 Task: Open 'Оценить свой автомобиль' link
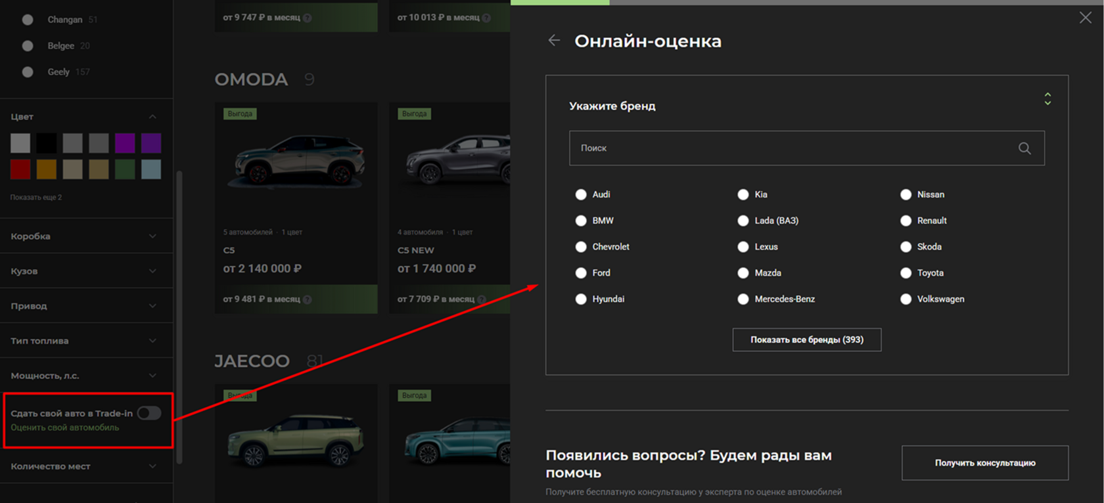click(65, 427)
